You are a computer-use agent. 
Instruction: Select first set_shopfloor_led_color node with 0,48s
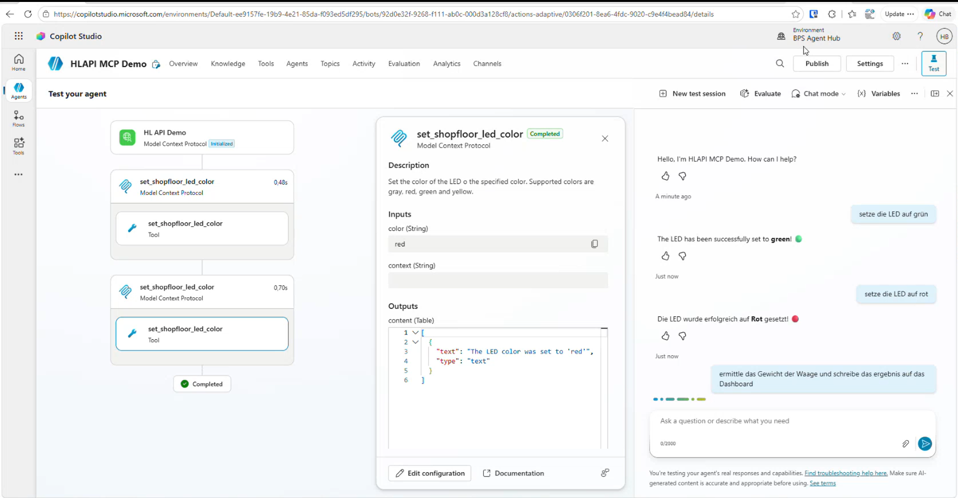pyautogui.click(x=202, y=186)
